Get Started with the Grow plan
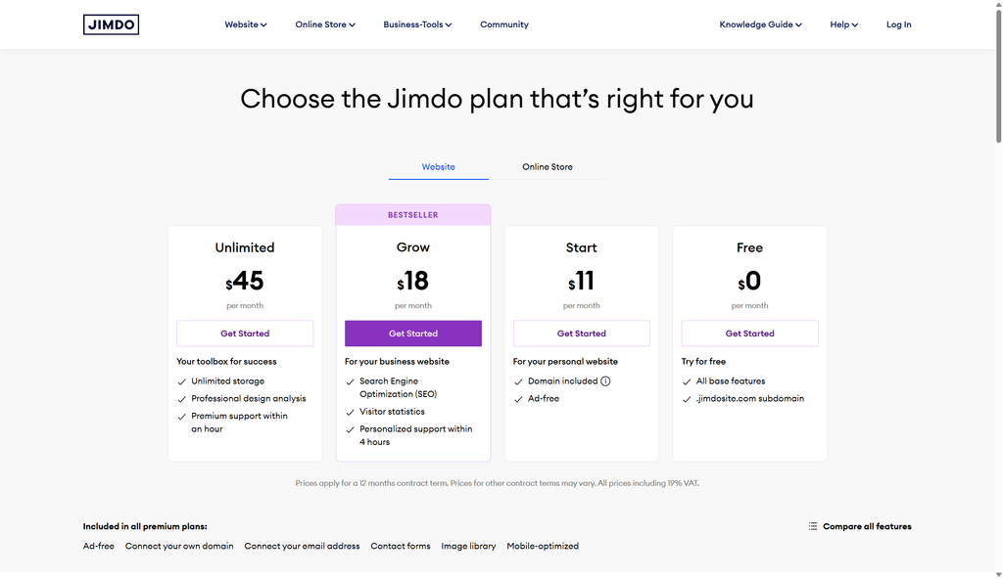Image resolution: width=1003 pixels, height=579 pixels. coord(412,333)
